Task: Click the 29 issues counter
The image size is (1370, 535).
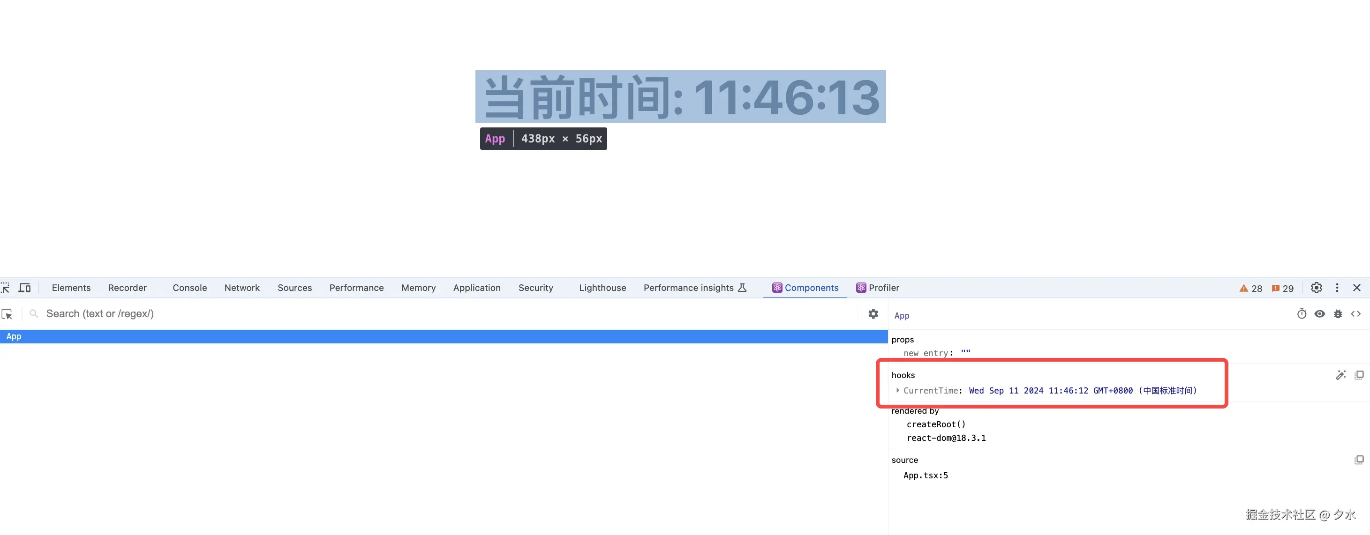Action: click(x=1282, y=288)
